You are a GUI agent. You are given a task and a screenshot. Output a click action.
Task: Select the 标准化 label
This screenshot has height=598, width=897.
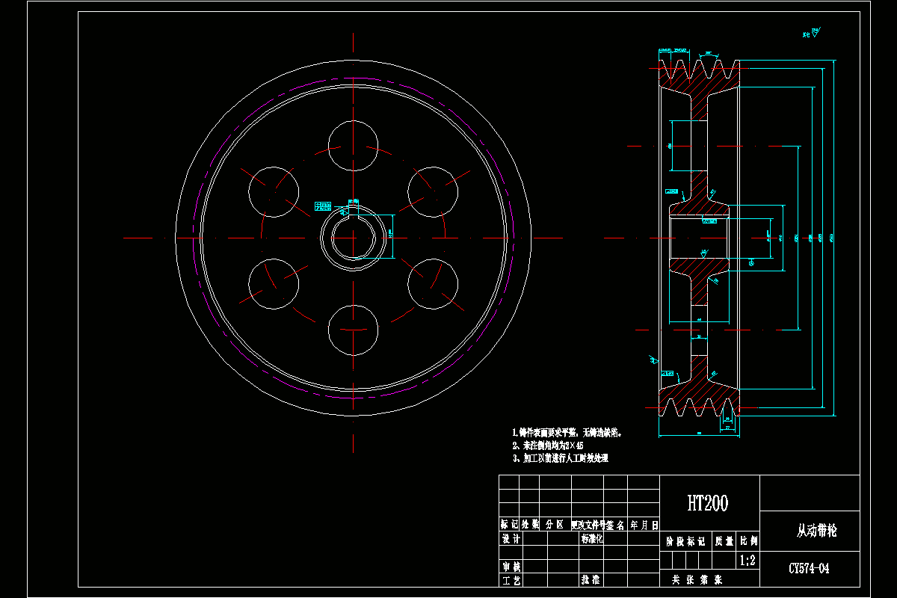point(591,538)
